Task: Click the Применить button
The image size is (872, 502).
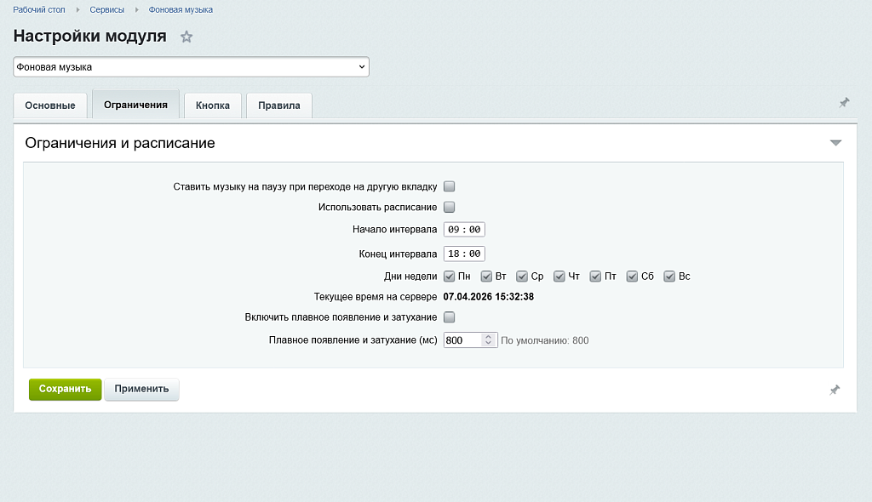Action: click(x=141, y=389)
